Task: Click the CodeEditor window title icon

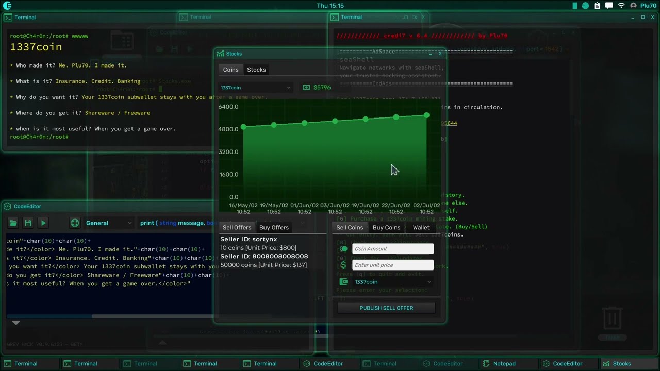Action: [x=7, y=206]
